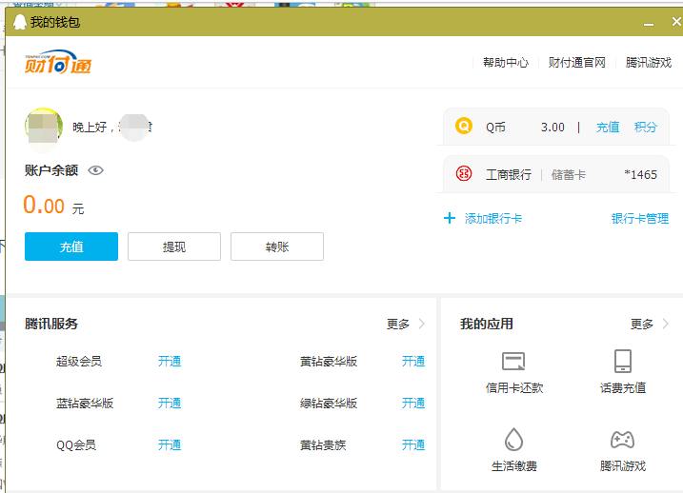
Task: Close the 我的钱包 window
Action: pos(676,21)
